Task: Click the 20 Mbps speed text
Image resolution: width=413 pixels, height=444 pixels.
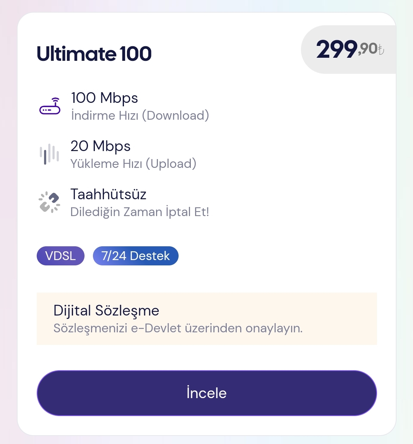Action: point(101,146)
